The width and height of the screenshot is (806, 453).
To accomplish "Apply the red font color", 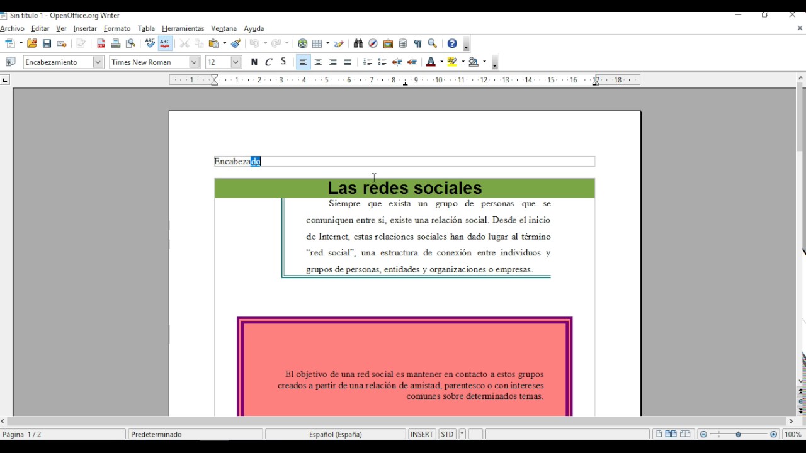I will (x=431, y=62).
